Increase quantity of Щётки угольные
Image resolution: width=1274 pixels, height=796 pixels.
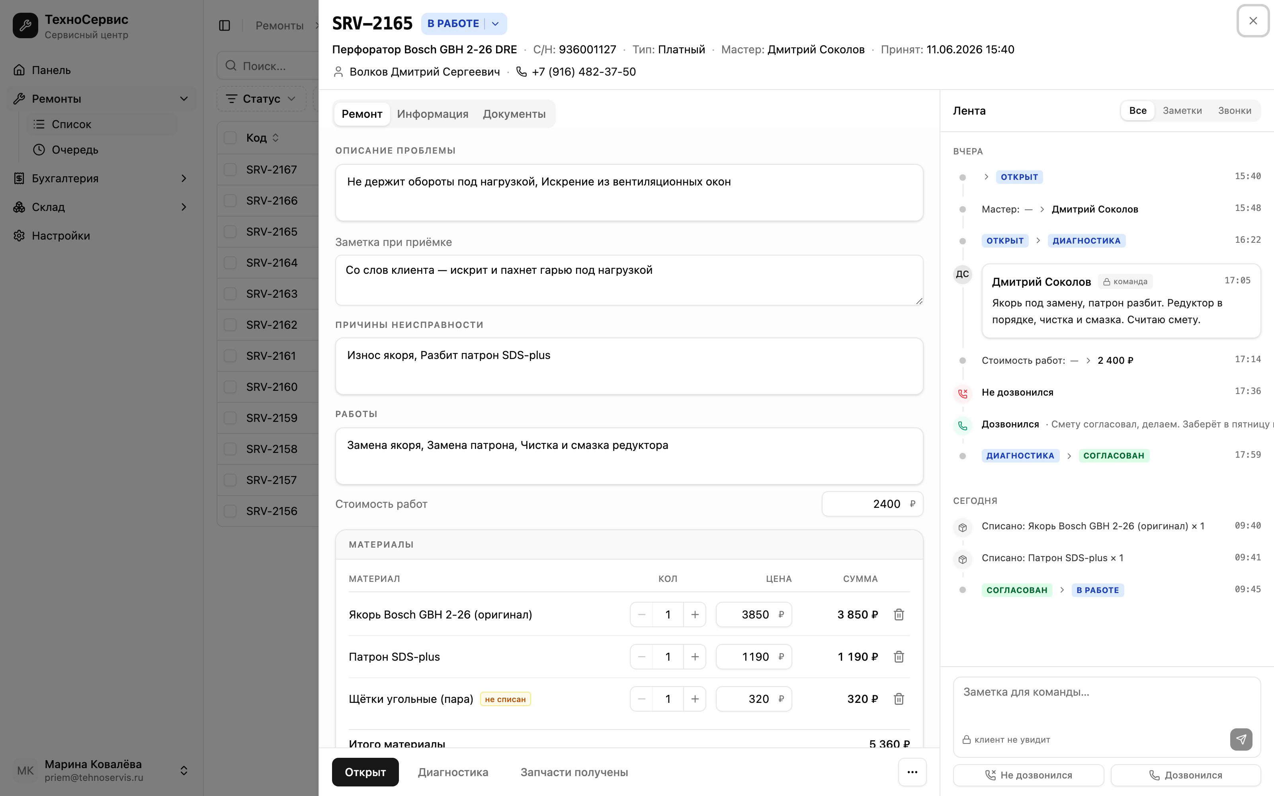[695, 698]
